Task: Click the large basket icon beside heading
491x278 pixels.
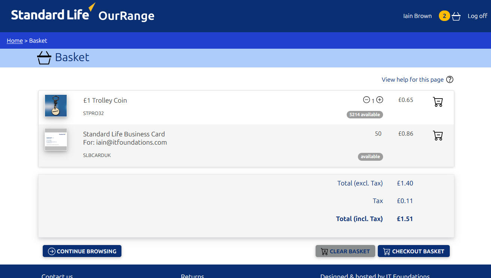Action: tap(44, 58)
